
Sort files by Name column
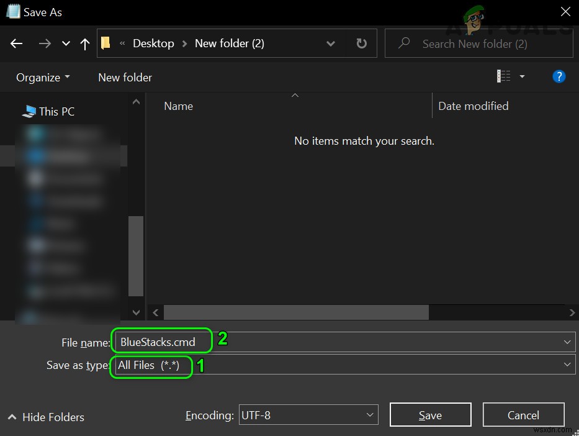coord(178,106)
